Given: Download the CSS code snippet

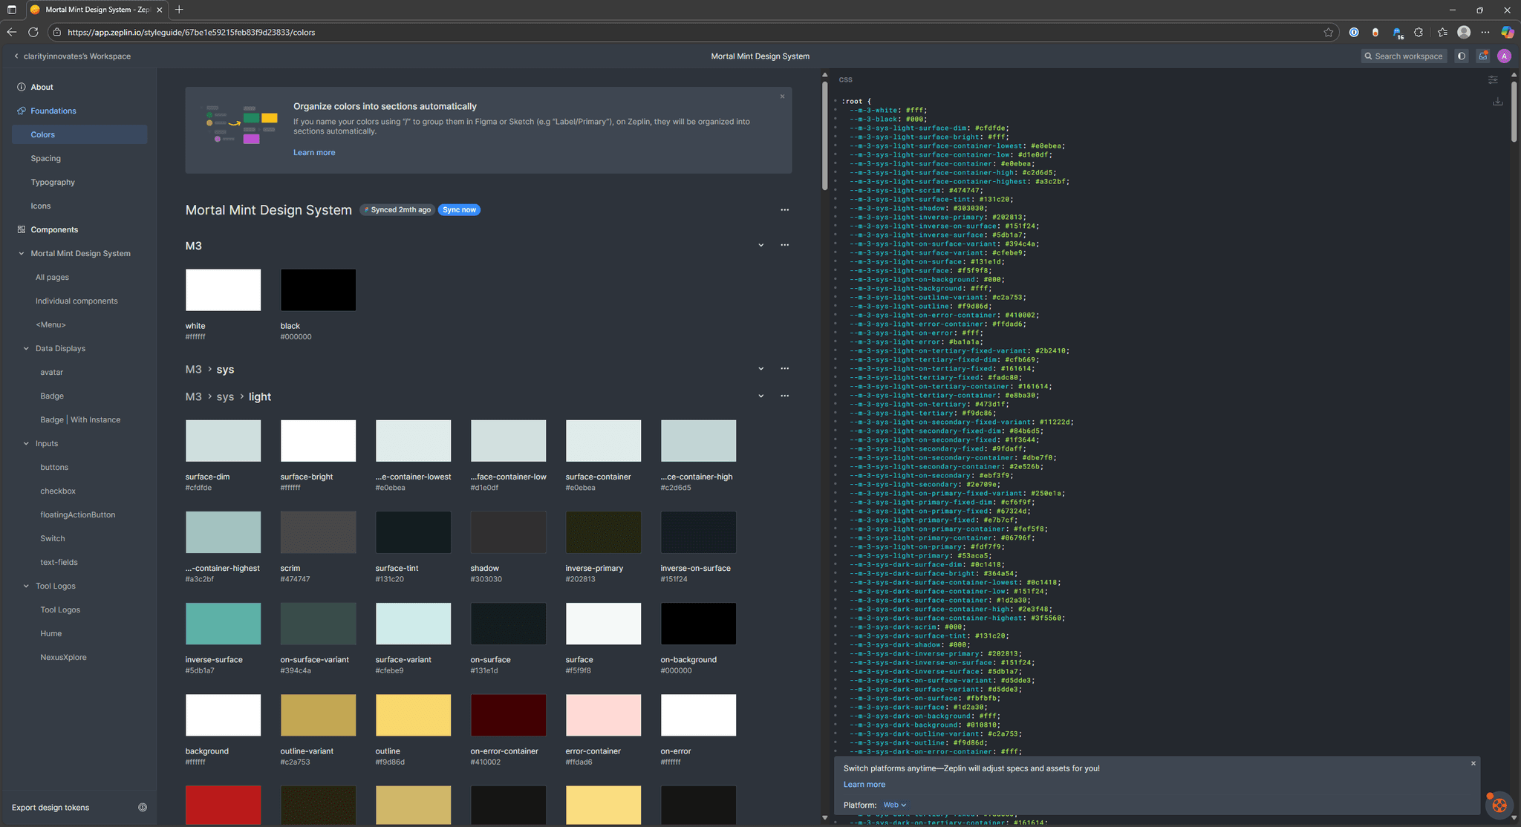Looking at the screenshot, I should tap(1497, 102).
